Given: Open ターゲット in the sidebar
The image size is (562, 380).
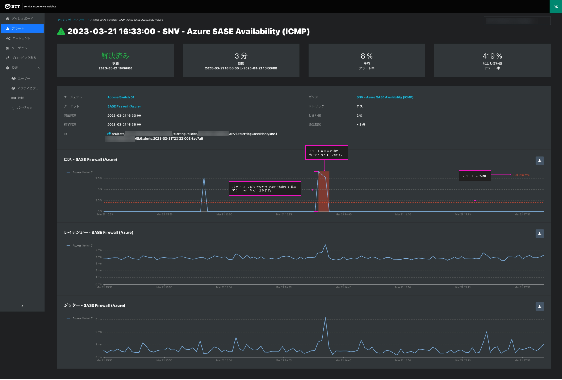Looking at the screenshot, I should pyautogui.click(x=22, y=48).
